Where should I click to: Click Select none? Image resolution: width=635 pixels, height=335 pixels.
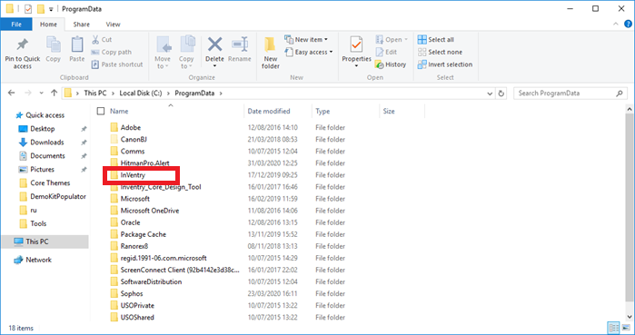[440, 52]
